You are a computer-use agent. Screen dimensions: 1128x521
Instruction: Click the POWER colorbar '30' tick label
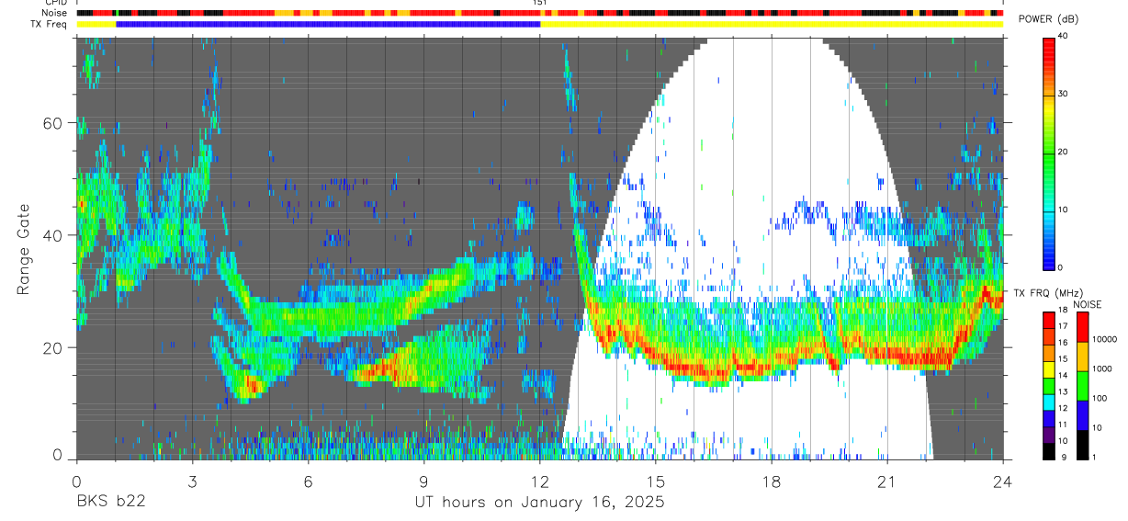tap(1063, 94)
